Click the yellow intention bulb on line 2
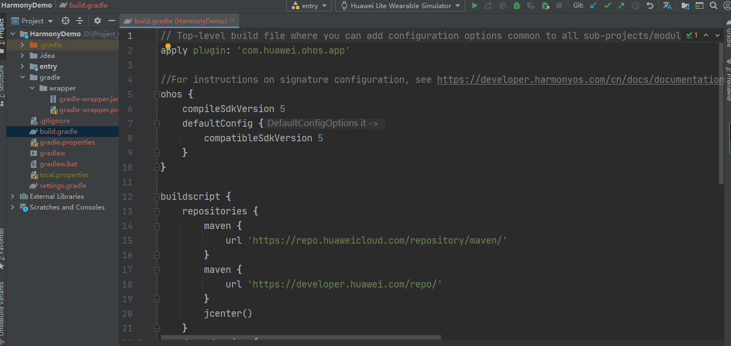The image size is (731, 346). [168, 47]
